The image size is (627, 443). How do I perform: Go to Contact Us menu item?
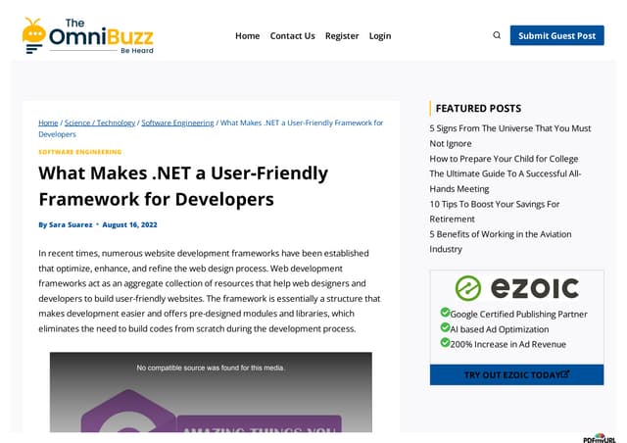point(292,35)
